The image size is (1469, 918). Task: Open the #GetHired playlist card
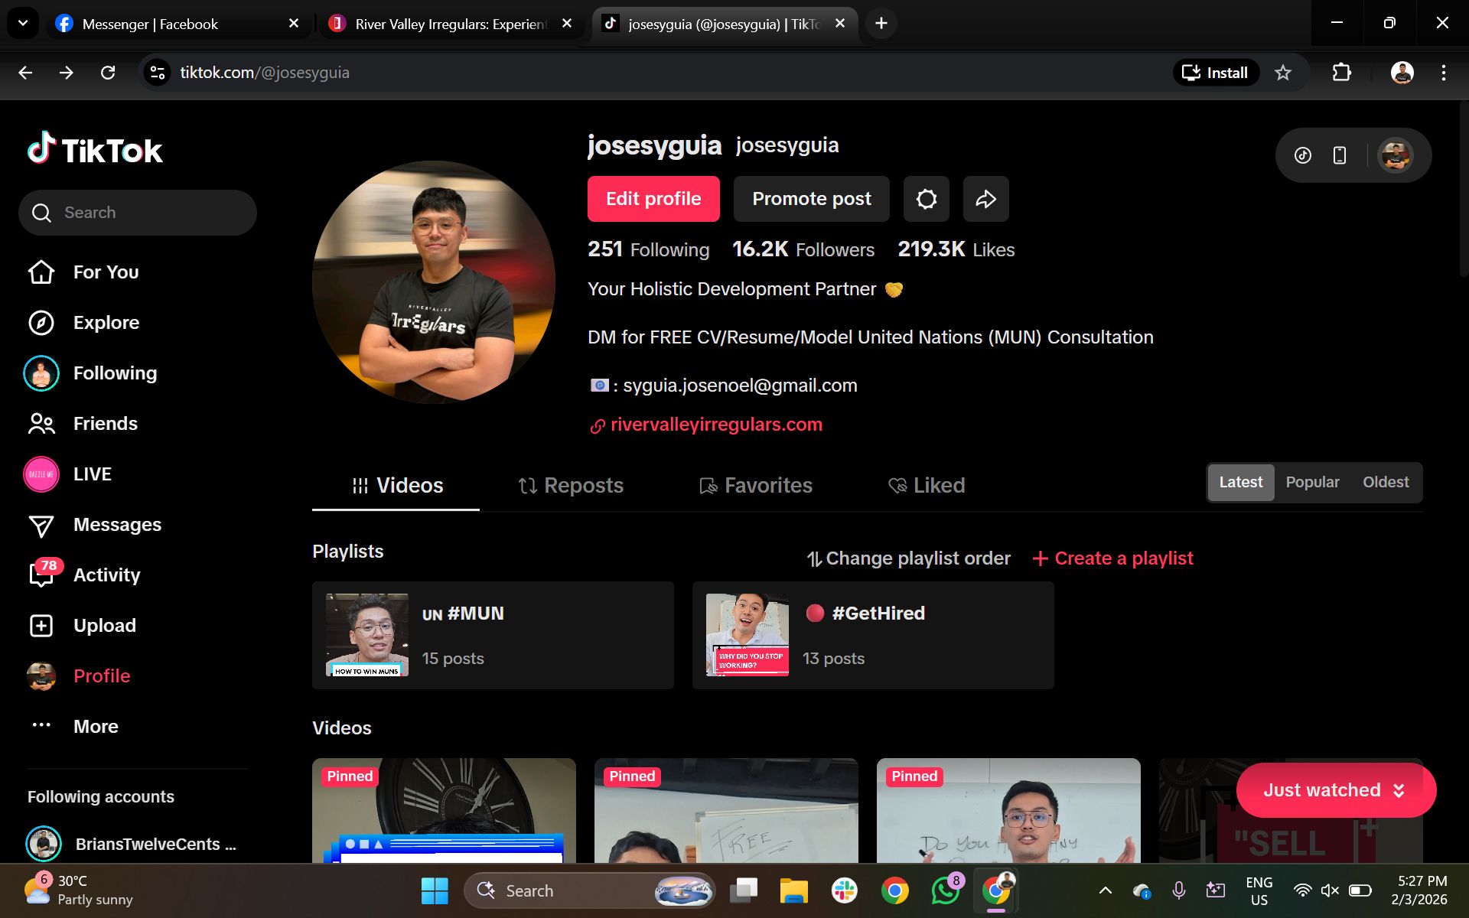(873, 635)
